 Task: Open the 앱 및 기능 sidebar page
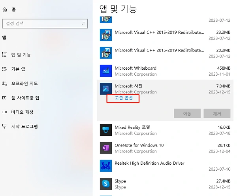[x=21, y=55]
